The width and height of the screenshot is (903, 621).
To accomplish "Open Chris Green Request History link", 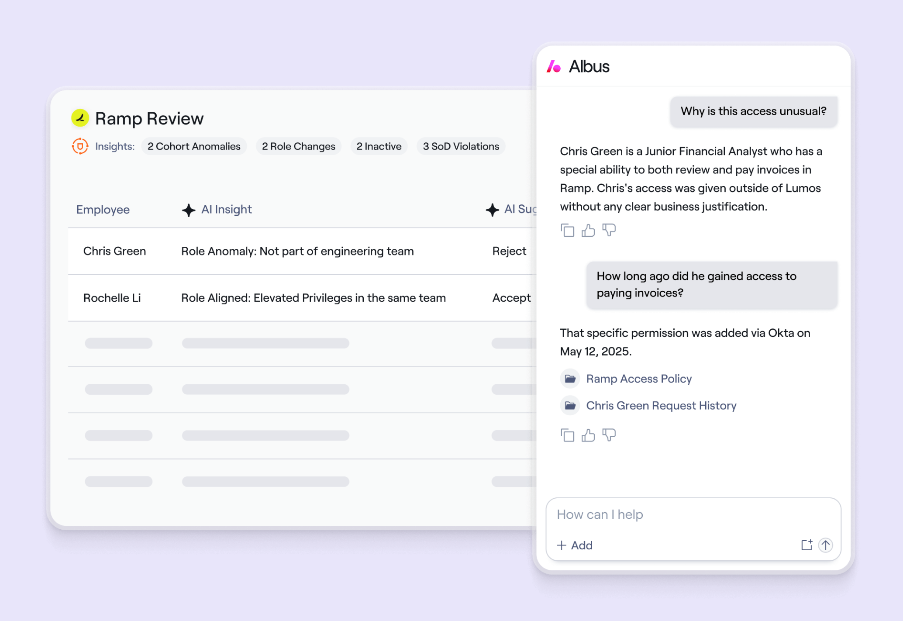I will pyautogui.click(x=661, y=406).
